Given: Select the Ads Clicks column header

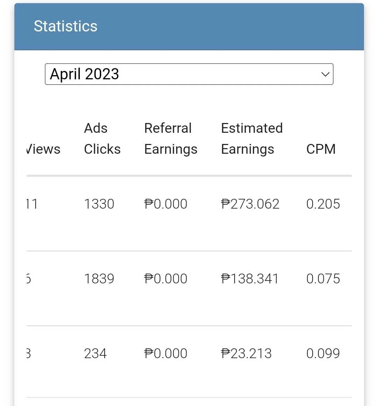Looking at the screenshot, I should [x=102, y=138].
